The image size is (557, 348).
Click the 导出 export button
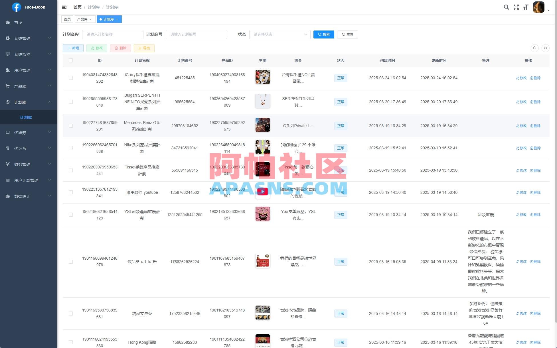click(x=144, y=48)
